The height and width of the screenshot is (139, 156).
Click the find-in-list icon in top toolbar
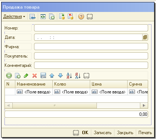coord(33,16)
